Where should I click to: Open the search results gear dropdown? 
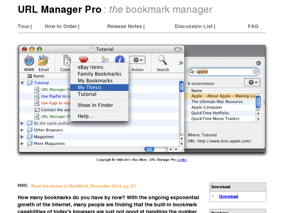(x=252, y=82)
